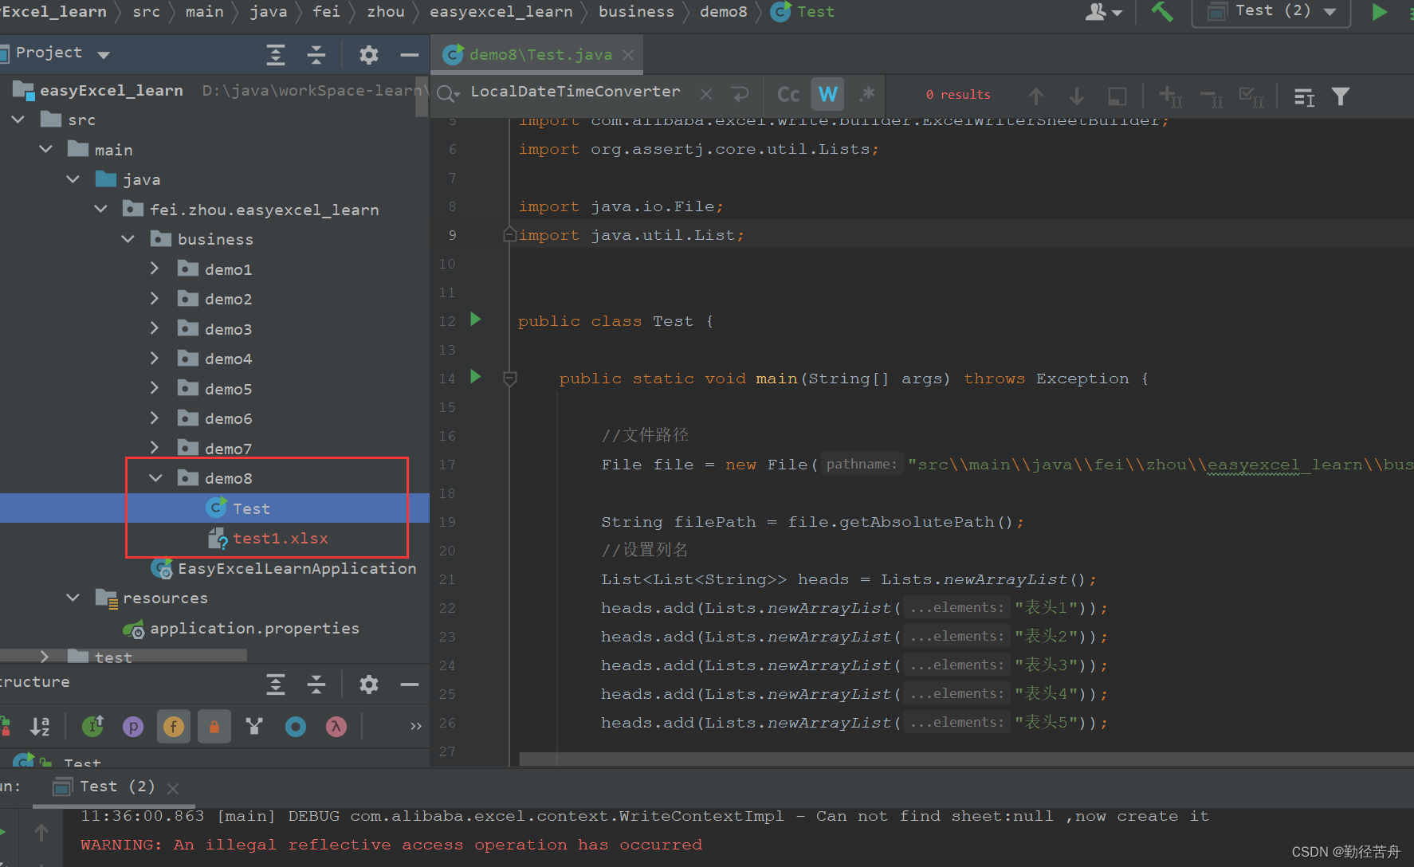
Task: Select test1.xlsx file in project tree
Action: [x=280, y=539]
